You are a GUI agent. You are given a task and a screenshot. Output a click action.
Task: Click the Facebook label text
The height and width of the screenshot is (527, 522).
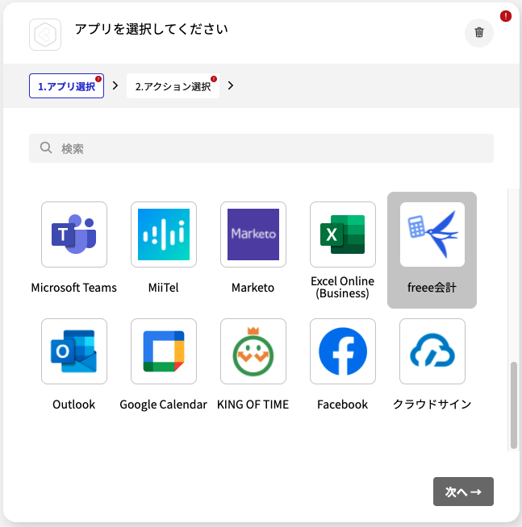343,405
